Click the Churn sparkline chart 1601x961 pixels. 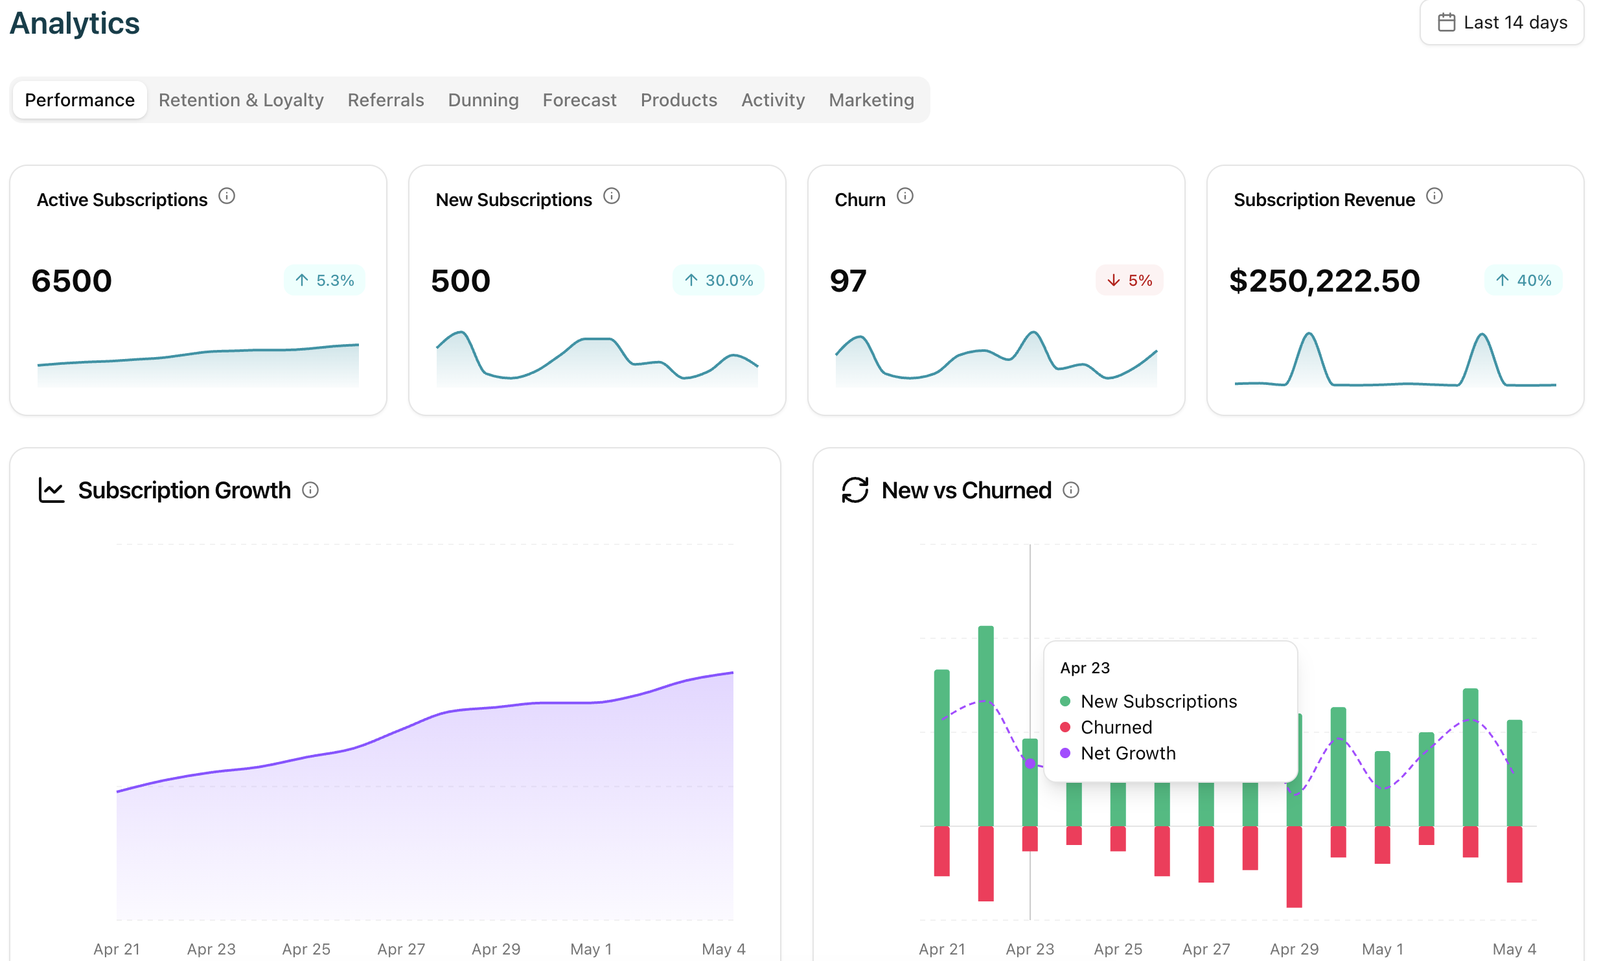point(996,359)
